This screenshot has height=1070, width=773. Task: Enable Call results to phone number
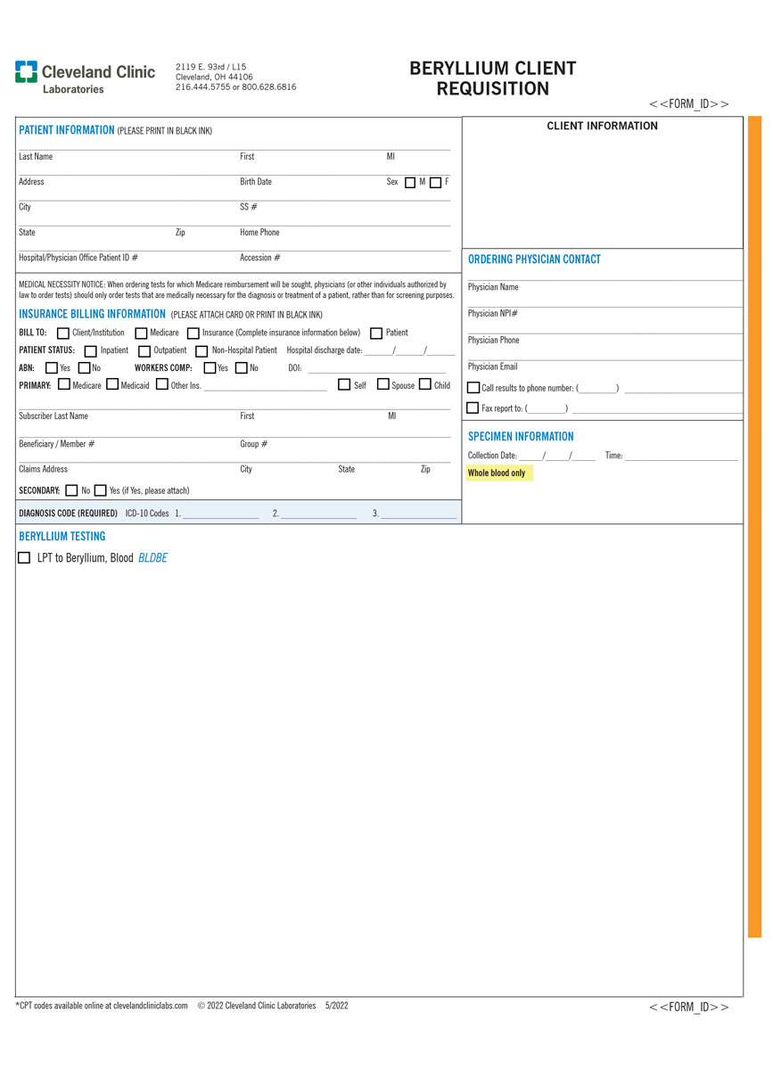[x=473, y=388]
